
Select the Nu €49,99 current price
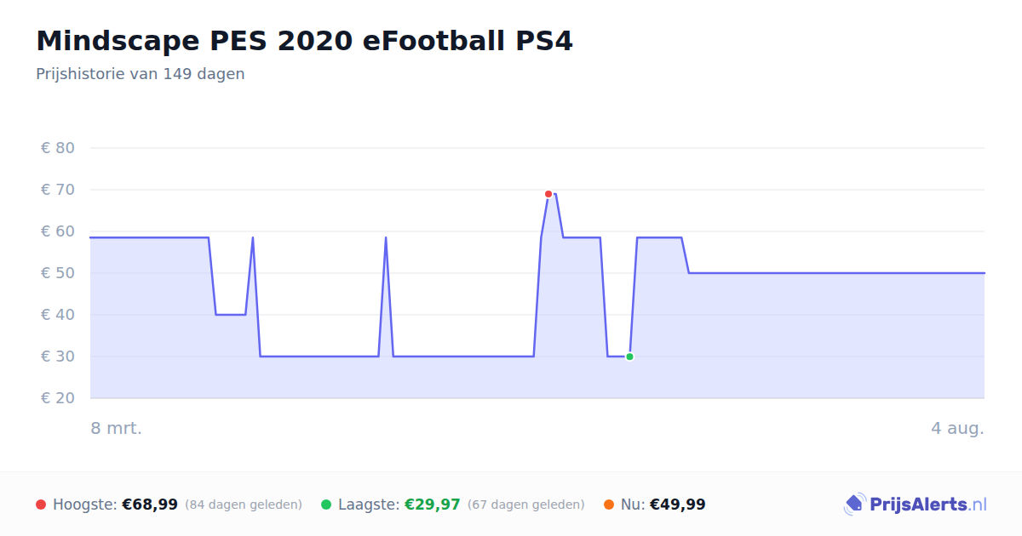(678, 505)
